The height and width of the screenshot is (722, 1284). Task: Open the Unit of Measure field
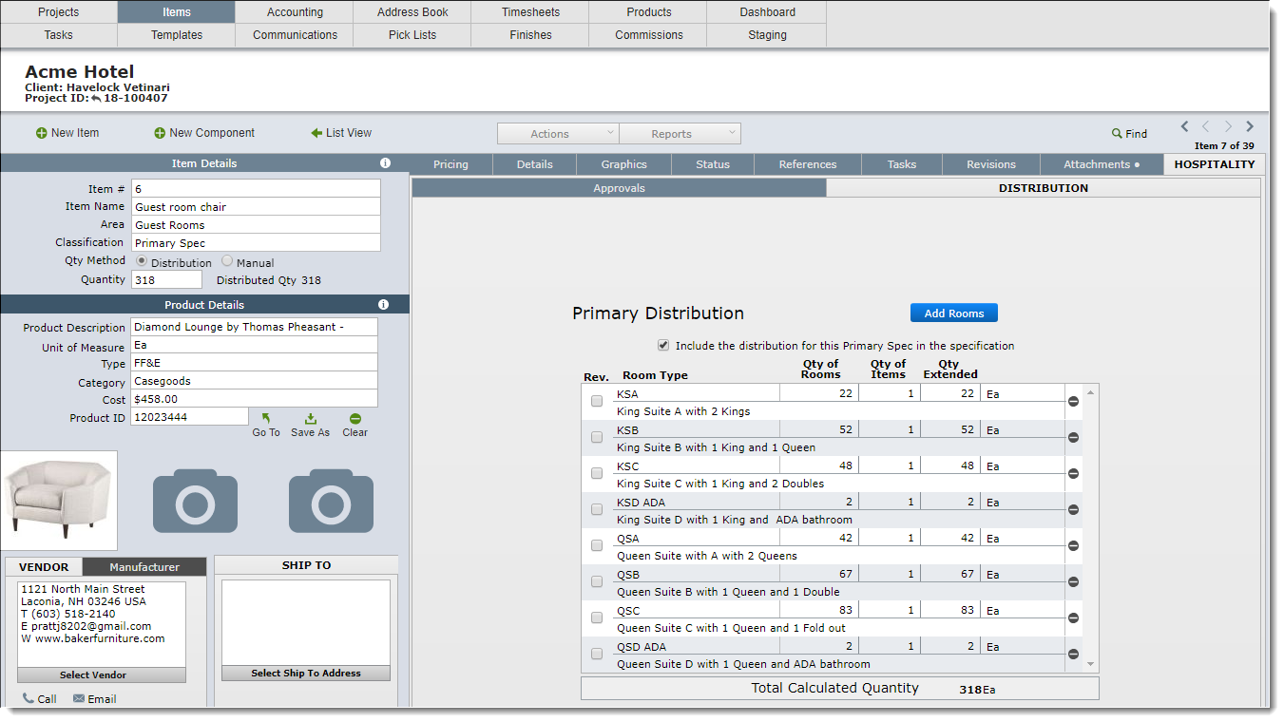254,345
